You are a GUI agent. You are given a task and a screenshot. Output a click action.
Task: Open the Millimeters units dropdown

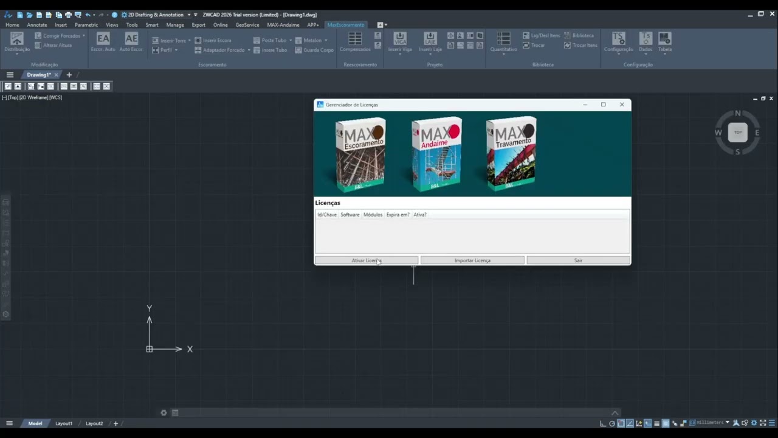click(728, 422)
